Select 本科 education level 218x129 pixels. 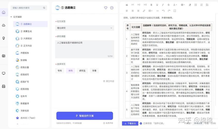(71, 71)
